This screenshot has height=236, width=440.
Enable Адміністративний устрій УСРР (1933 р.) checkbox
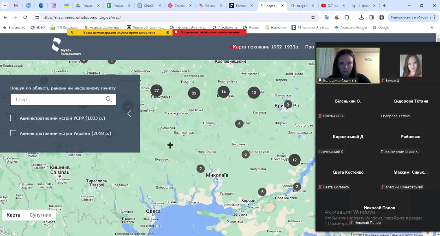pos(13,118)
